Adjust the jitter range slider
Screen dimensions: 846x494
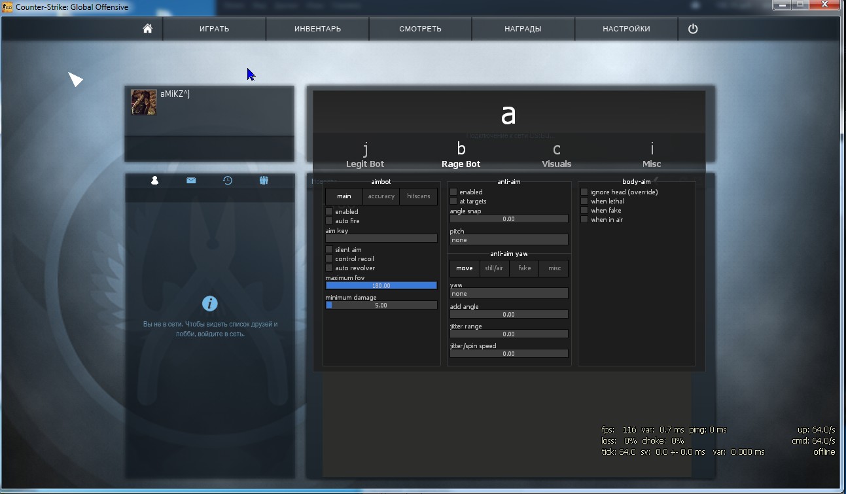point(509,334)
